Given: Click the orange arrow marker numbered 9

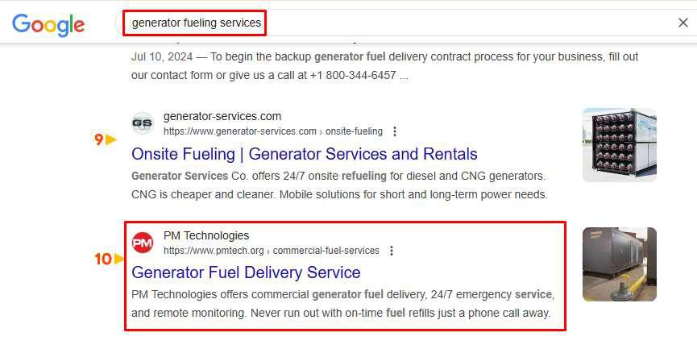Looking at the screenshot, I should pos(106,139).
